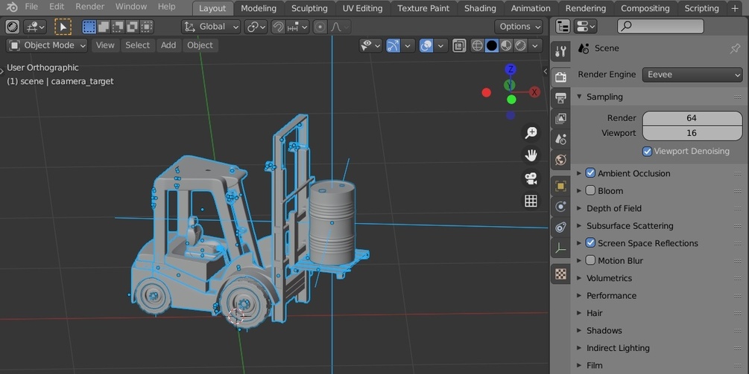Open the Texture properties tab

pos(560,274)
